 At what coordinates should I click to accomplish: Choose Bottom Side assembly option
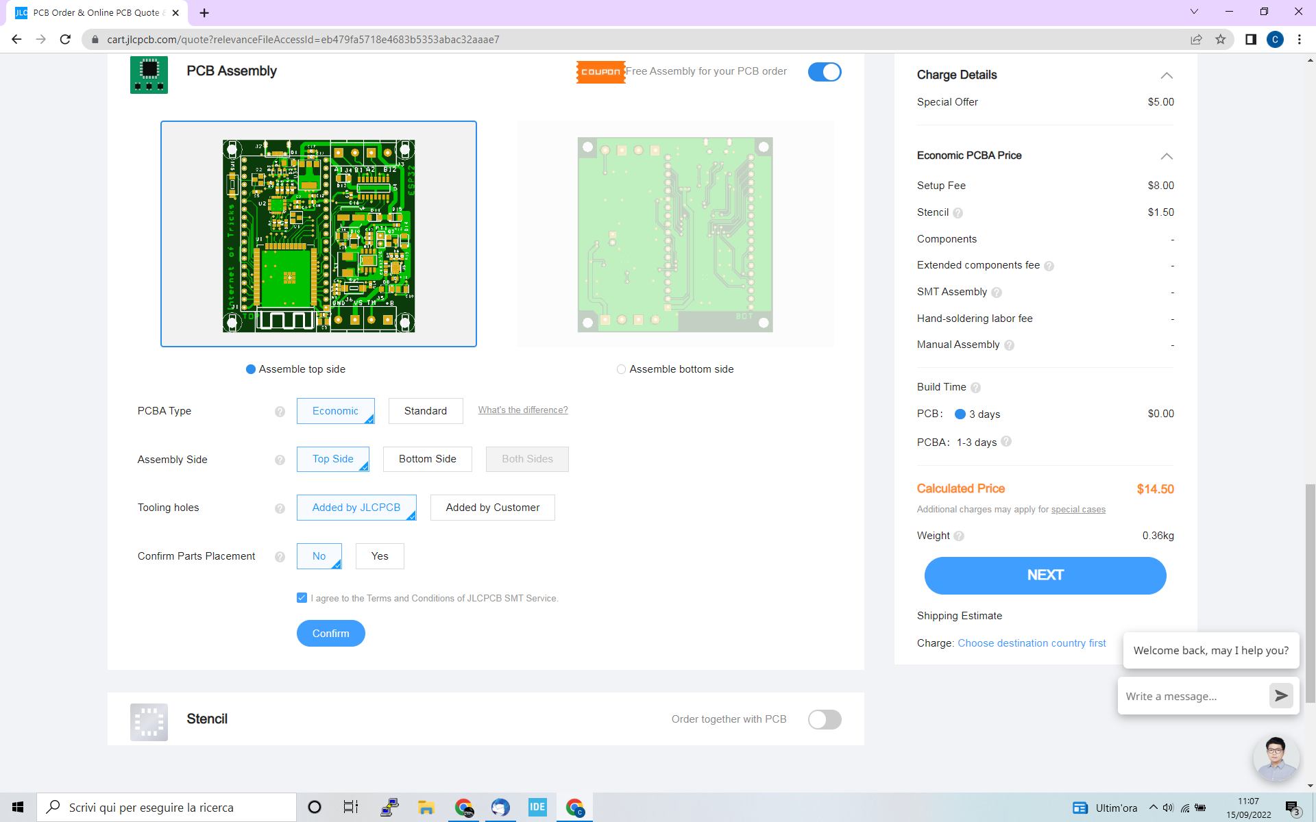[427, 459]
